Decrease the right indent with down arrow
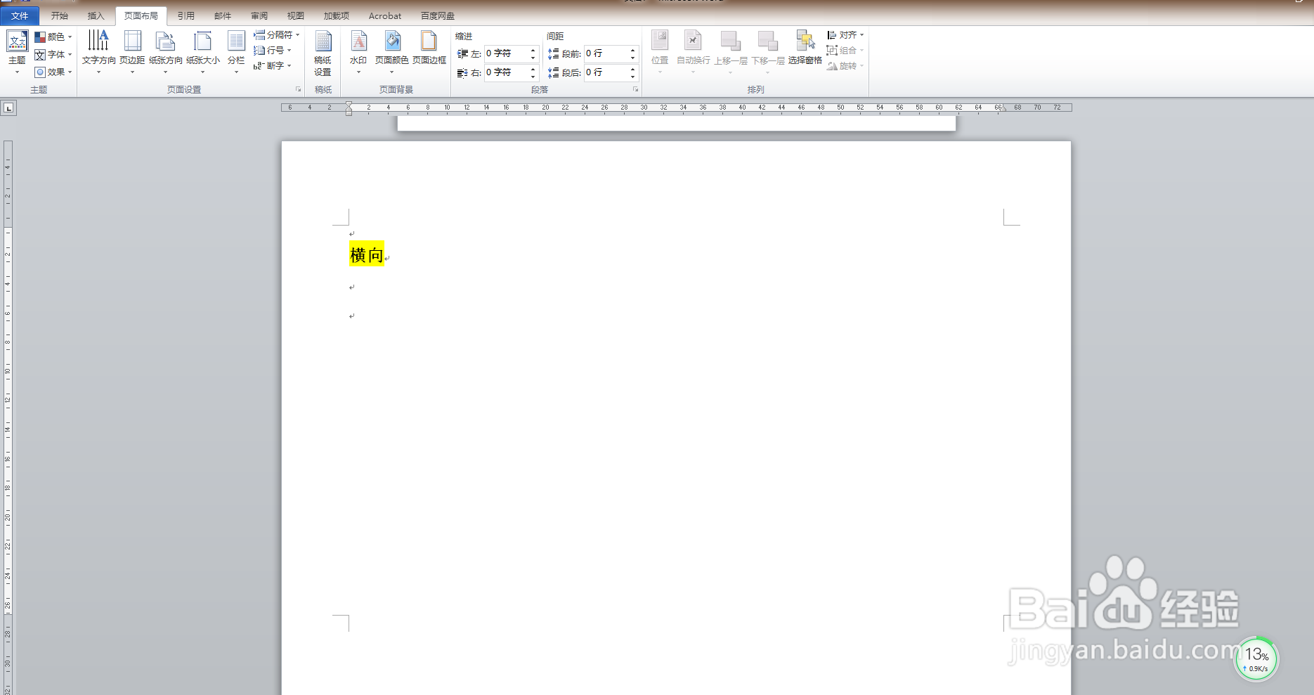The height and width of the screenshot is (695, 1314). coord(533,76)
